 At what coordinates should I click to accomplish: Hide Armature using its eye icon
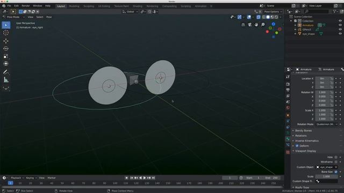tap(340, 25)
